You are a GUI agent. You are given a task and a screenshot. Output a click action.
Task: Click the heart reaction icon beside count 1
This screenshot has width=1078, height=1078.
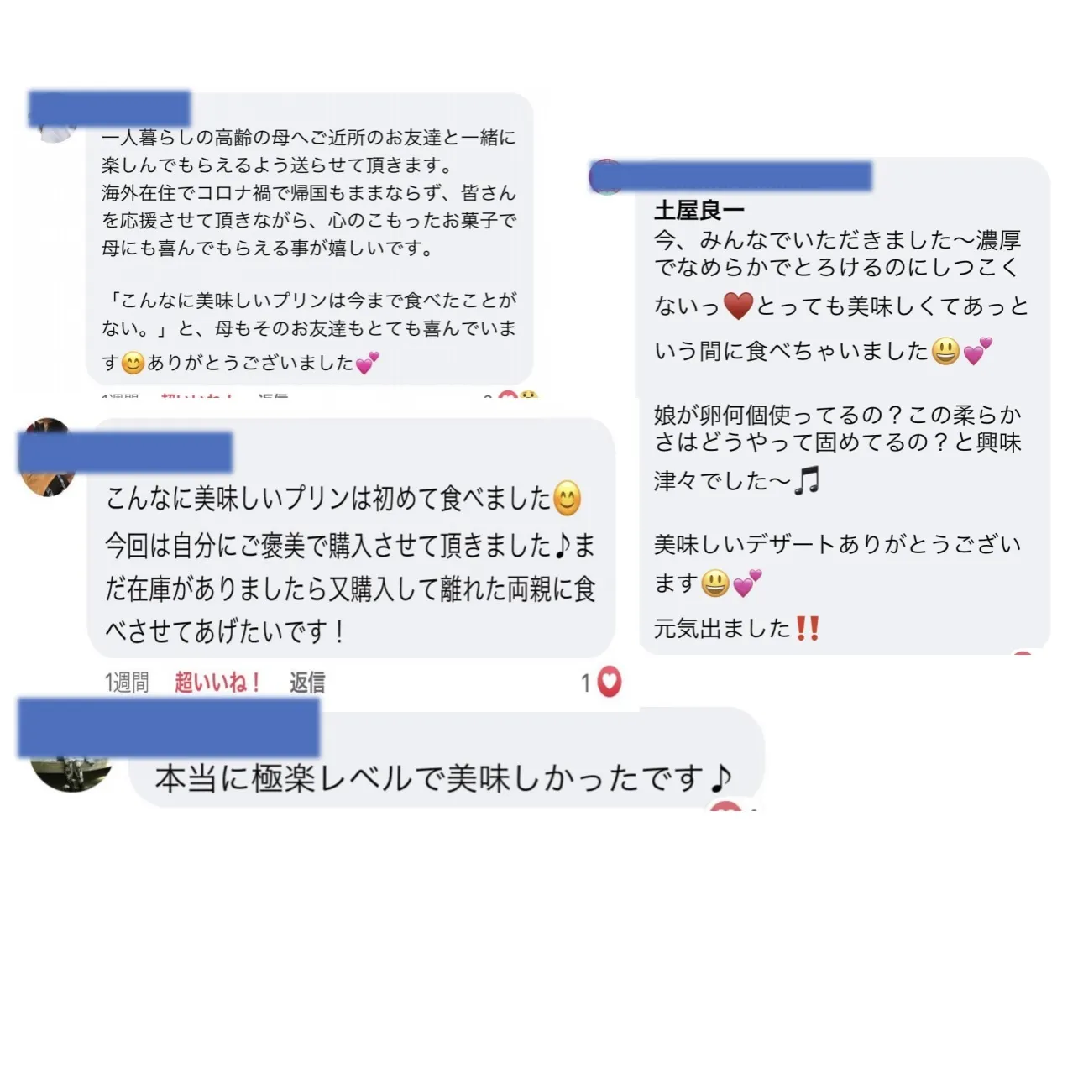[609, 682]
